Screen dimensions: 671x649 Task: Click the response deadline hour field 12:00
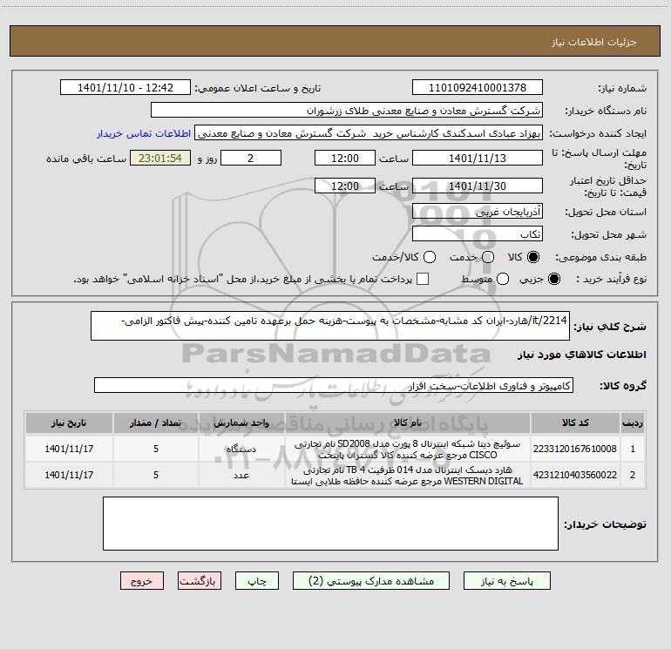pos(345,158)
